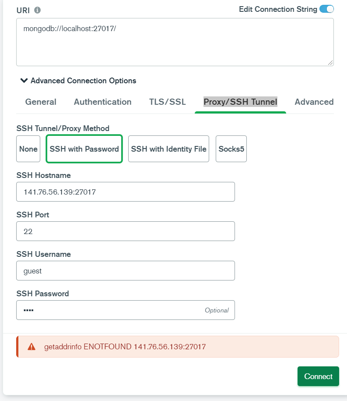This screenshot has width=347, height=401.
Task: Click the Proxy/SSH Tunnel tab
Action: (x=240, y=102)
